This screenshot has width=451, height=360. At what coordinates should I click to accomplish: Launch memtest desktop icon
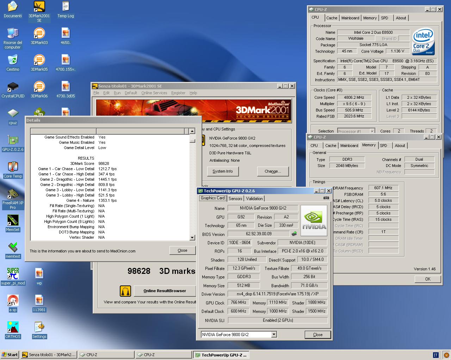(x=13, y=250)
